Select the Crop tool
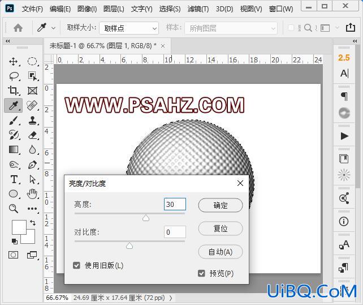 click(14, 91)
